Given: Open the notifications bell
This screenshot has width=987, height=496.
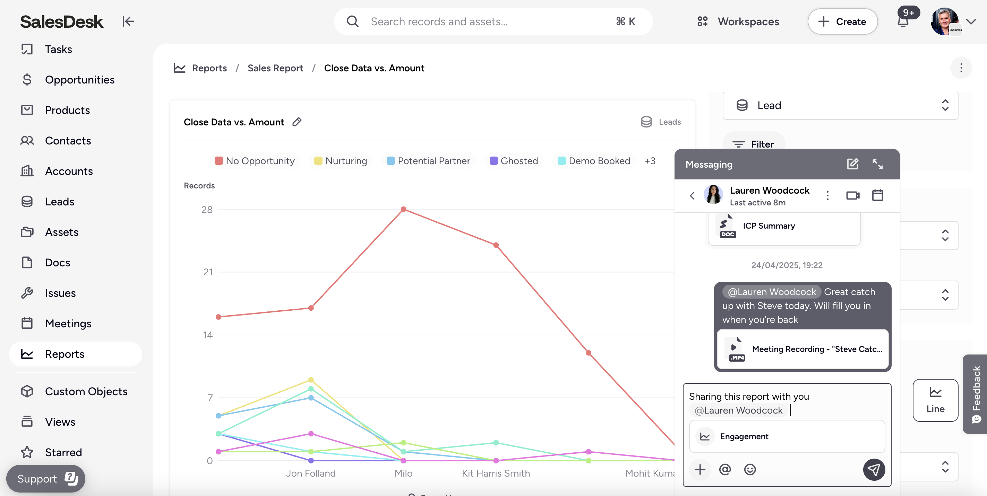Looking at the screenshot, I should (x=903, y=21).
